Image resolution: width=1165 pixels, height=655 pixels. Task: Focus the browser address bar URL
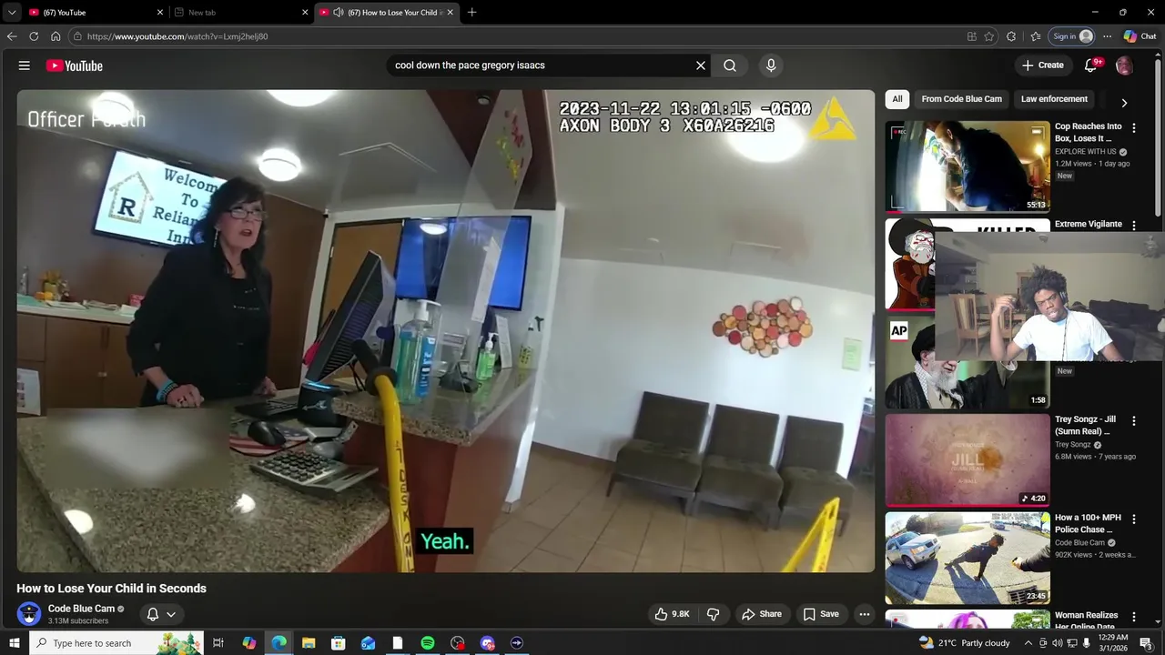(177, 36)
